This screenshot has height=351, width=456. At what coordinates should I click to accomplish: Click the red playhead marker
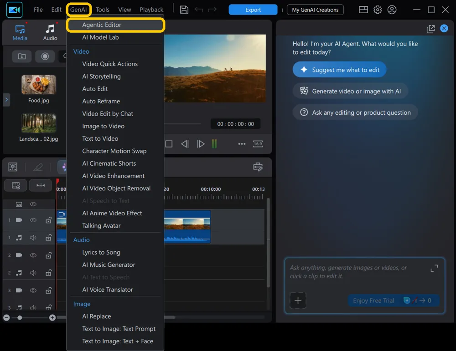[x=57, y=182]
